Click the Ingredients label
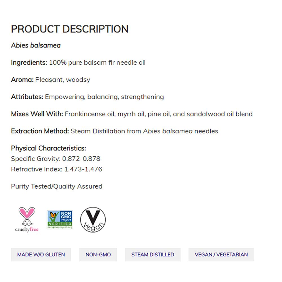The width and height of the screenshot is (282, 282). pos(29,62)
